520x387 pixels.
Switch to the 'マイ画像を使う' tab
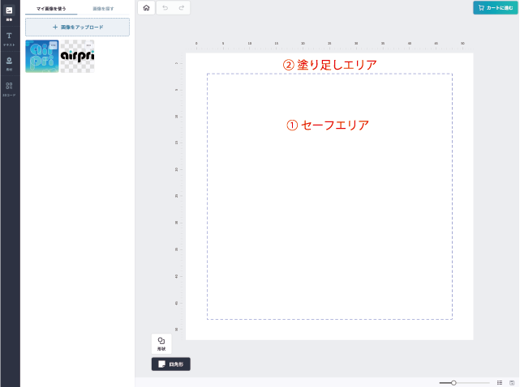[51, 9]
